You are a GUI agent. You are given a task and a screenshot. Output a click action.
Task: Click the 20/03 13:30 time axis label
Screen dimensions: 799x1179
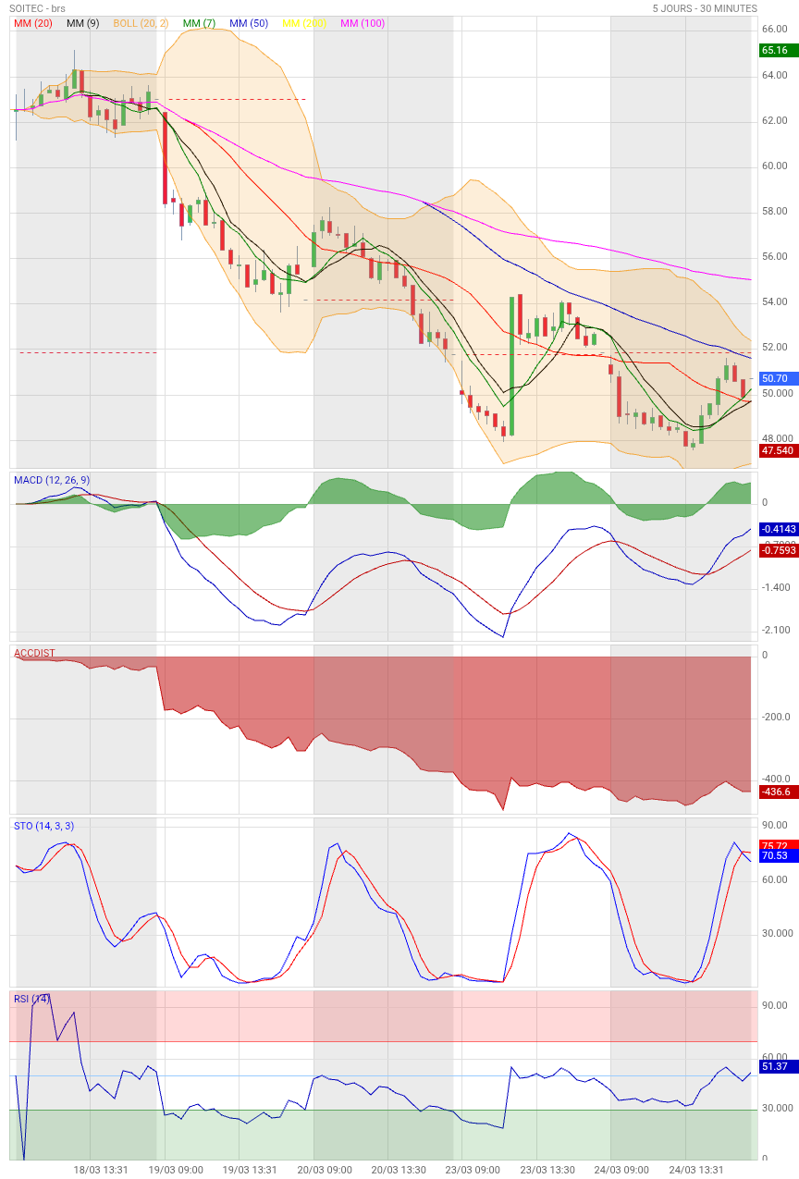399,1170
